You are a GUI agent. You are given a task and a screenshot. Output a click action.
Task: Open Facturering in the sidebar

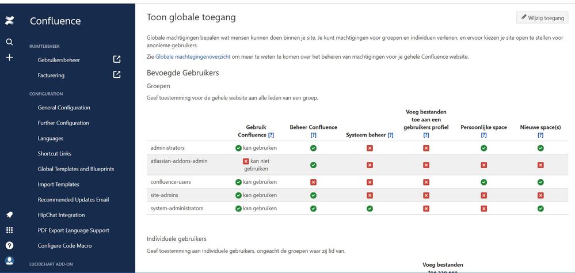[51, 75]
